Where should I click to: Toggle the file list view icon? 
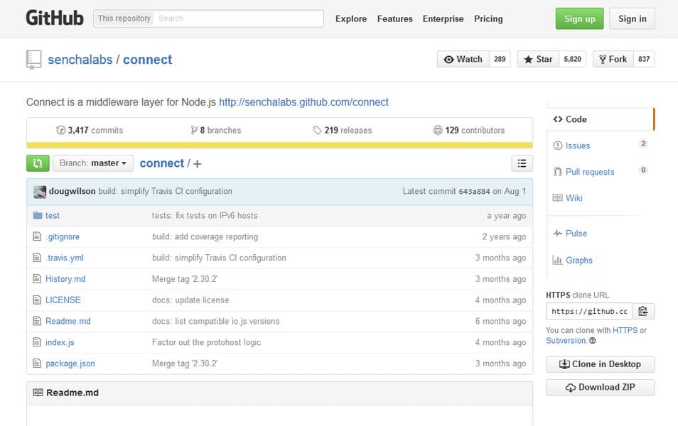coord(522,163)
